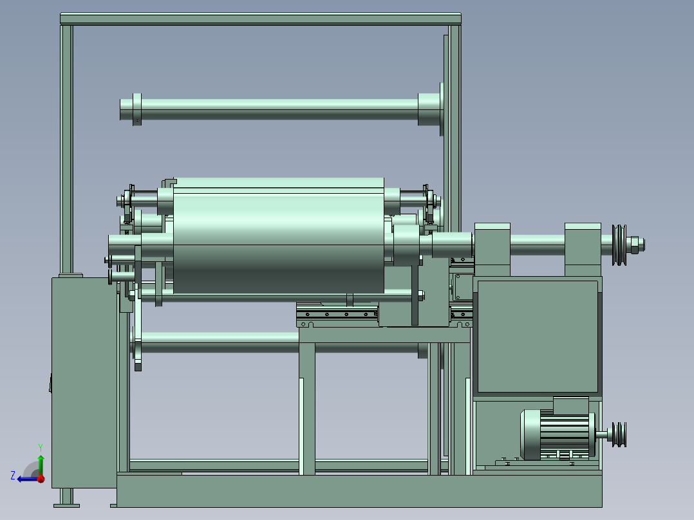The image size is (694, 520).
Task: Select the top horizontal frame beam
Action: (x=261, y=19)
